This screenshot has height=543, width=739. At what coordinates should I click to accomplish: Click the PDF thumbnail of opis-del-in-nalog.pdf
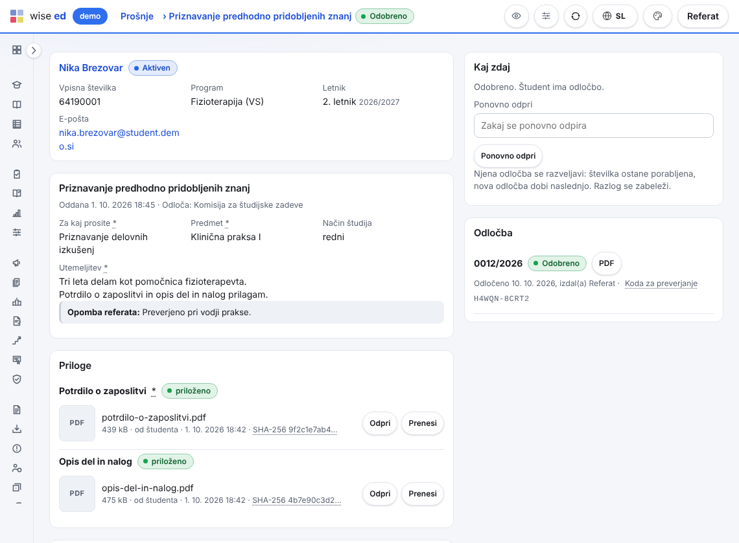pyautogui.click(x=77, y=494)
